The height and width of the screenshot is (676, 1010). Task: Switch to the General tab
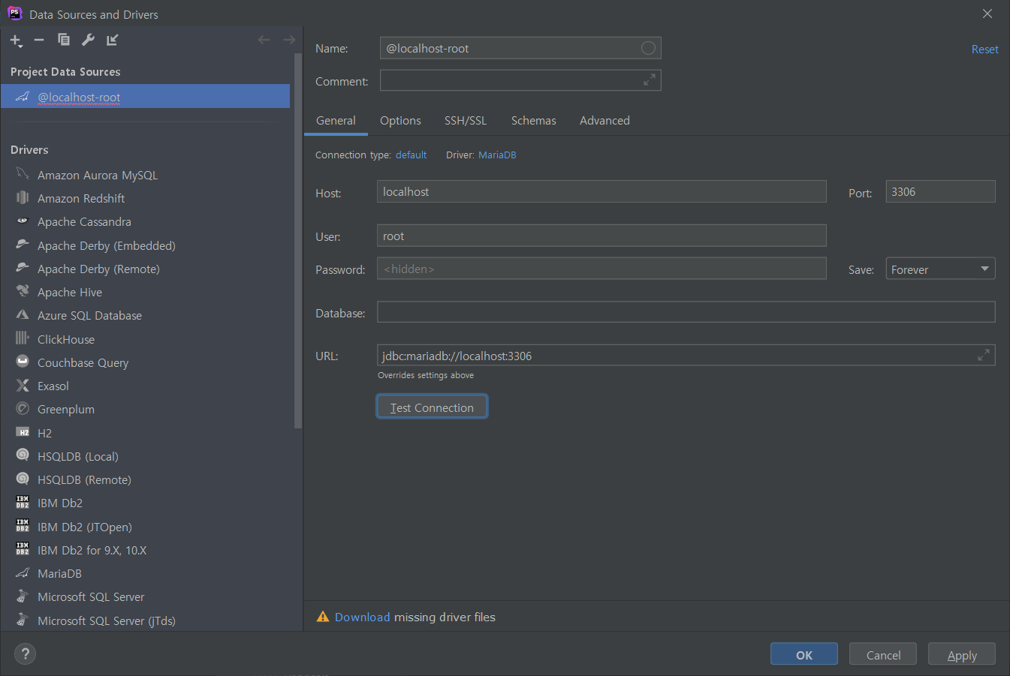click(x=336, y=120)
